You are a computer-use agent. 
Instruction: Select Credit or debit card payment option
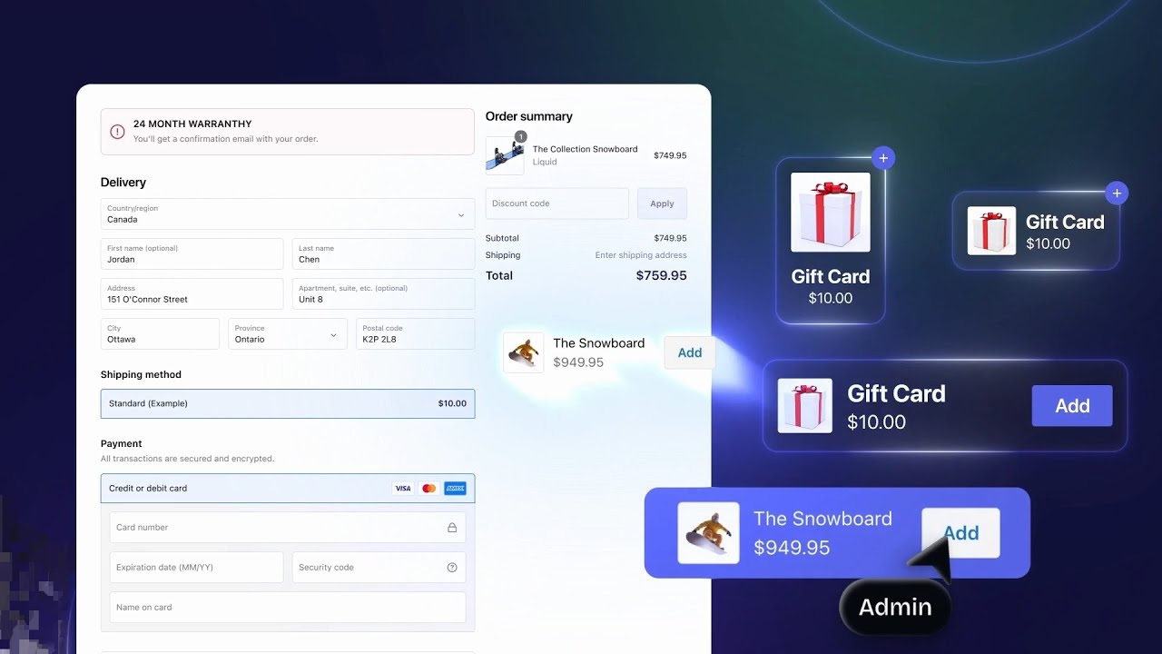(288, 489)
